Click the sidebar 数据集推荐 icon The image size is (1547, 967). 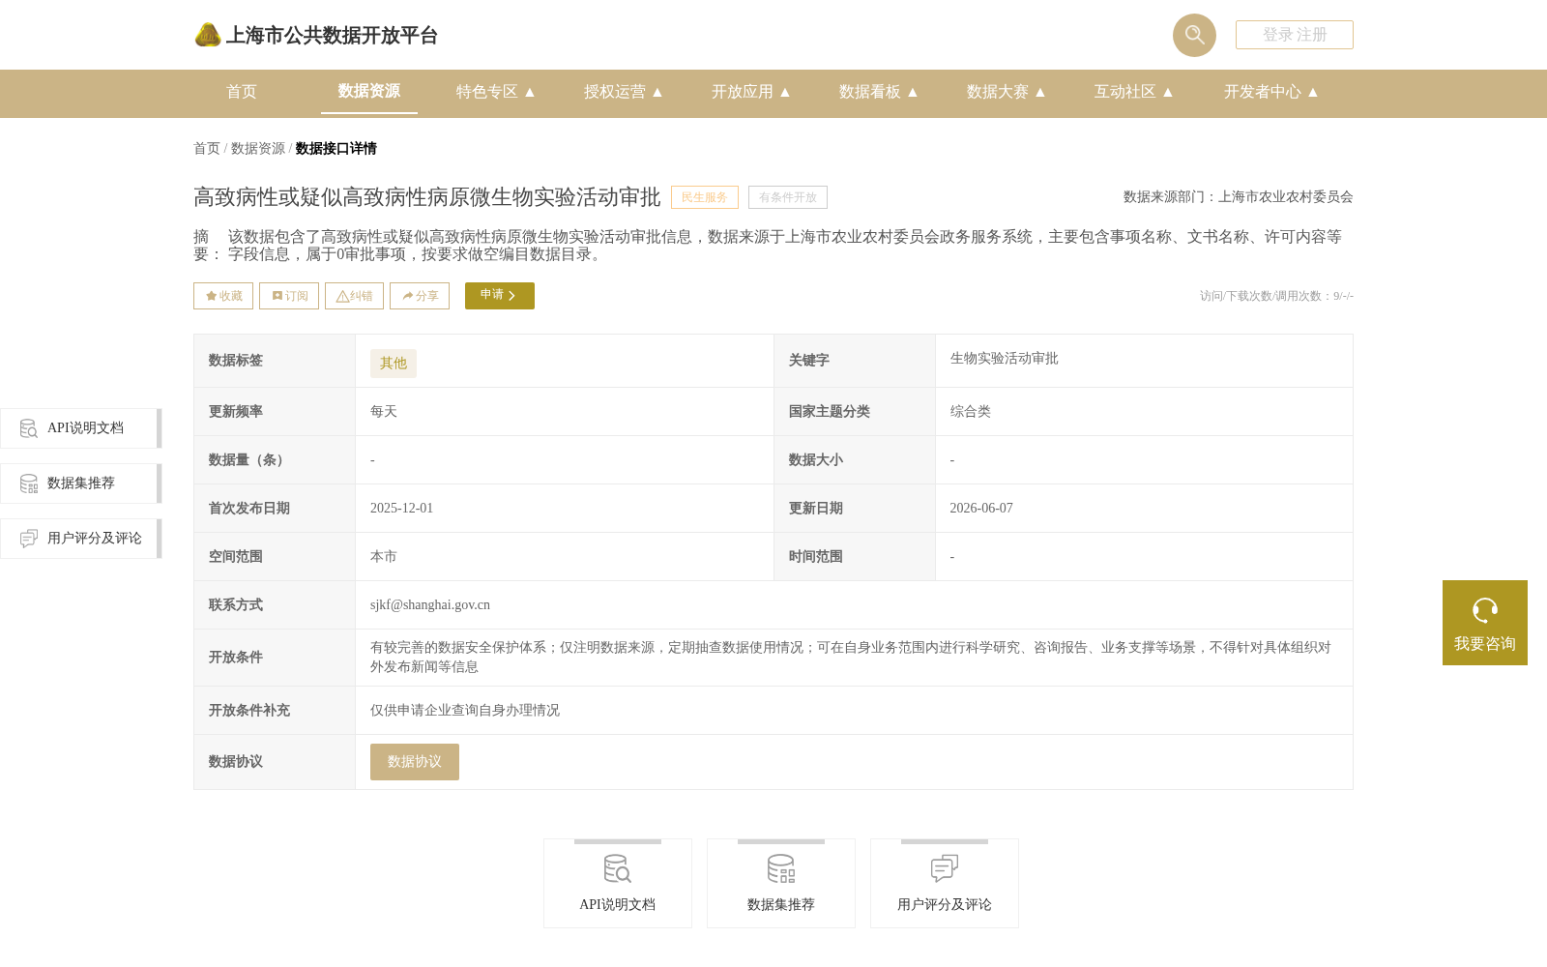point(29,483)
